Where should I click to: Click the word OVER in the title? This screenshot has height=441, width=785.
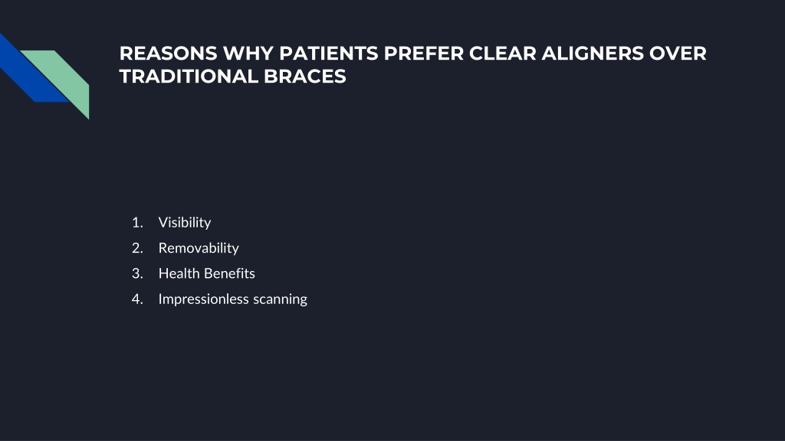click(678, 53)
